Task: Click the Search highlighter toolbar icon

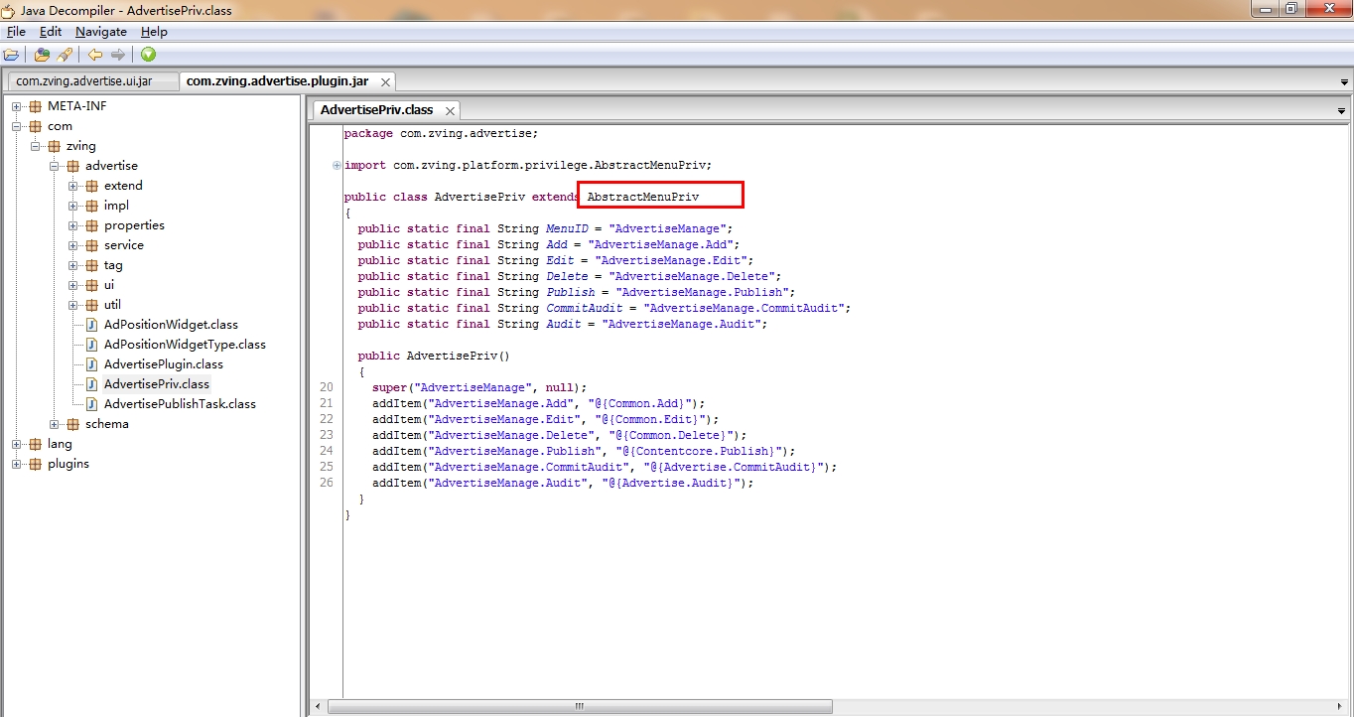Action: [x=65, y=55]
